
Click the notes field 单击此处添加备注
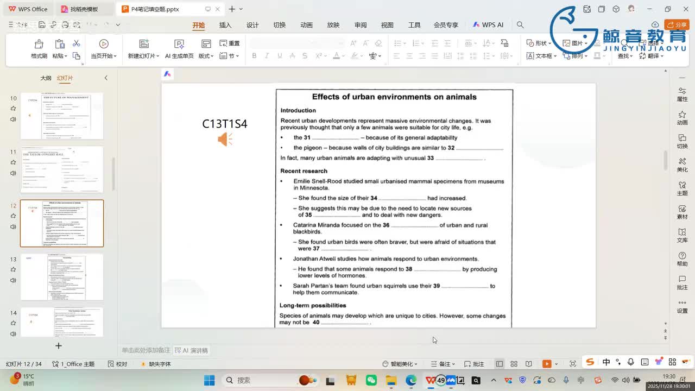click(x=146, y=351)
